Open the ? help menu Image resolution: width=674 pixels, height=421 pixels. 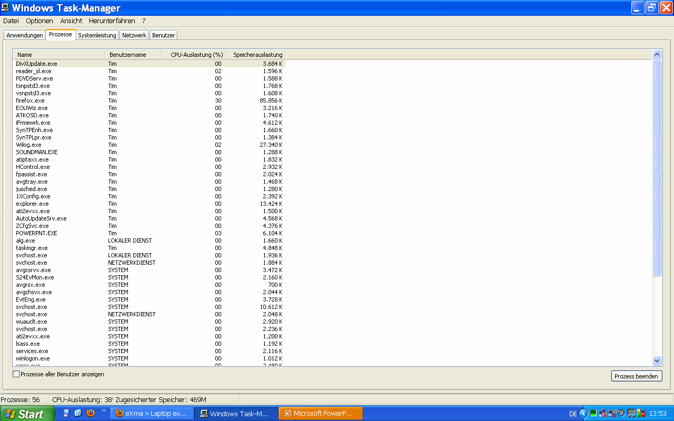(144, 21)
